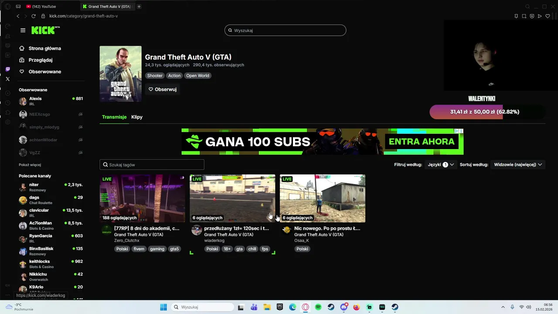The height and width of the screenshot is (314, 558).
Task: Click the Shooter tag
Action: click(x=155, y=75)
